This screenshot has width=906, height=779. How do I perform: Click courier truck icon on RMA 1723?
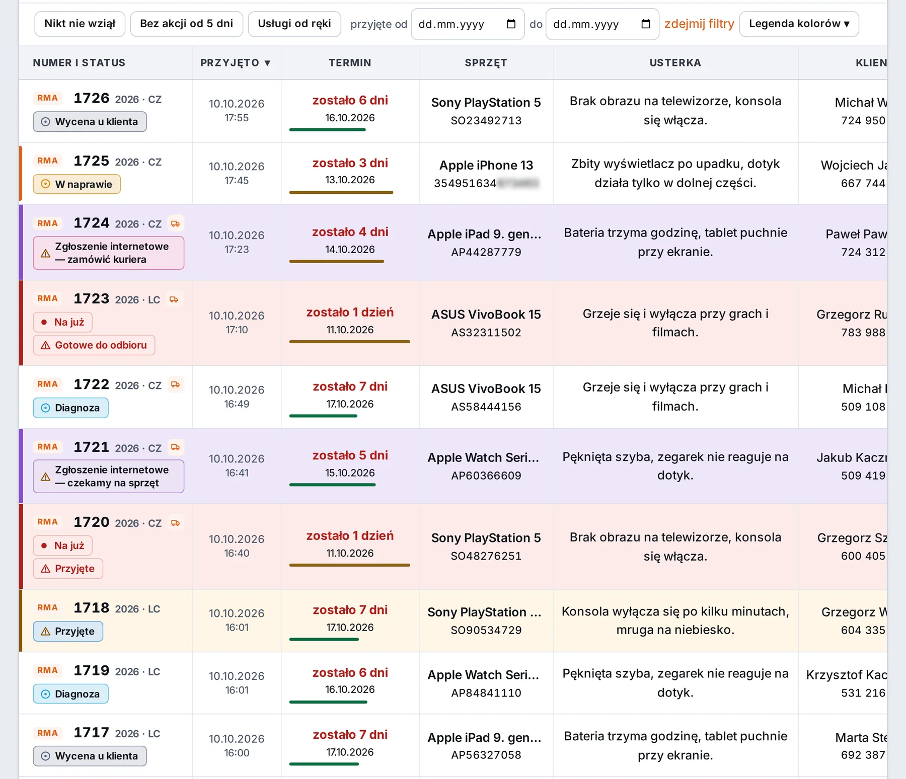tap(174, 299)
